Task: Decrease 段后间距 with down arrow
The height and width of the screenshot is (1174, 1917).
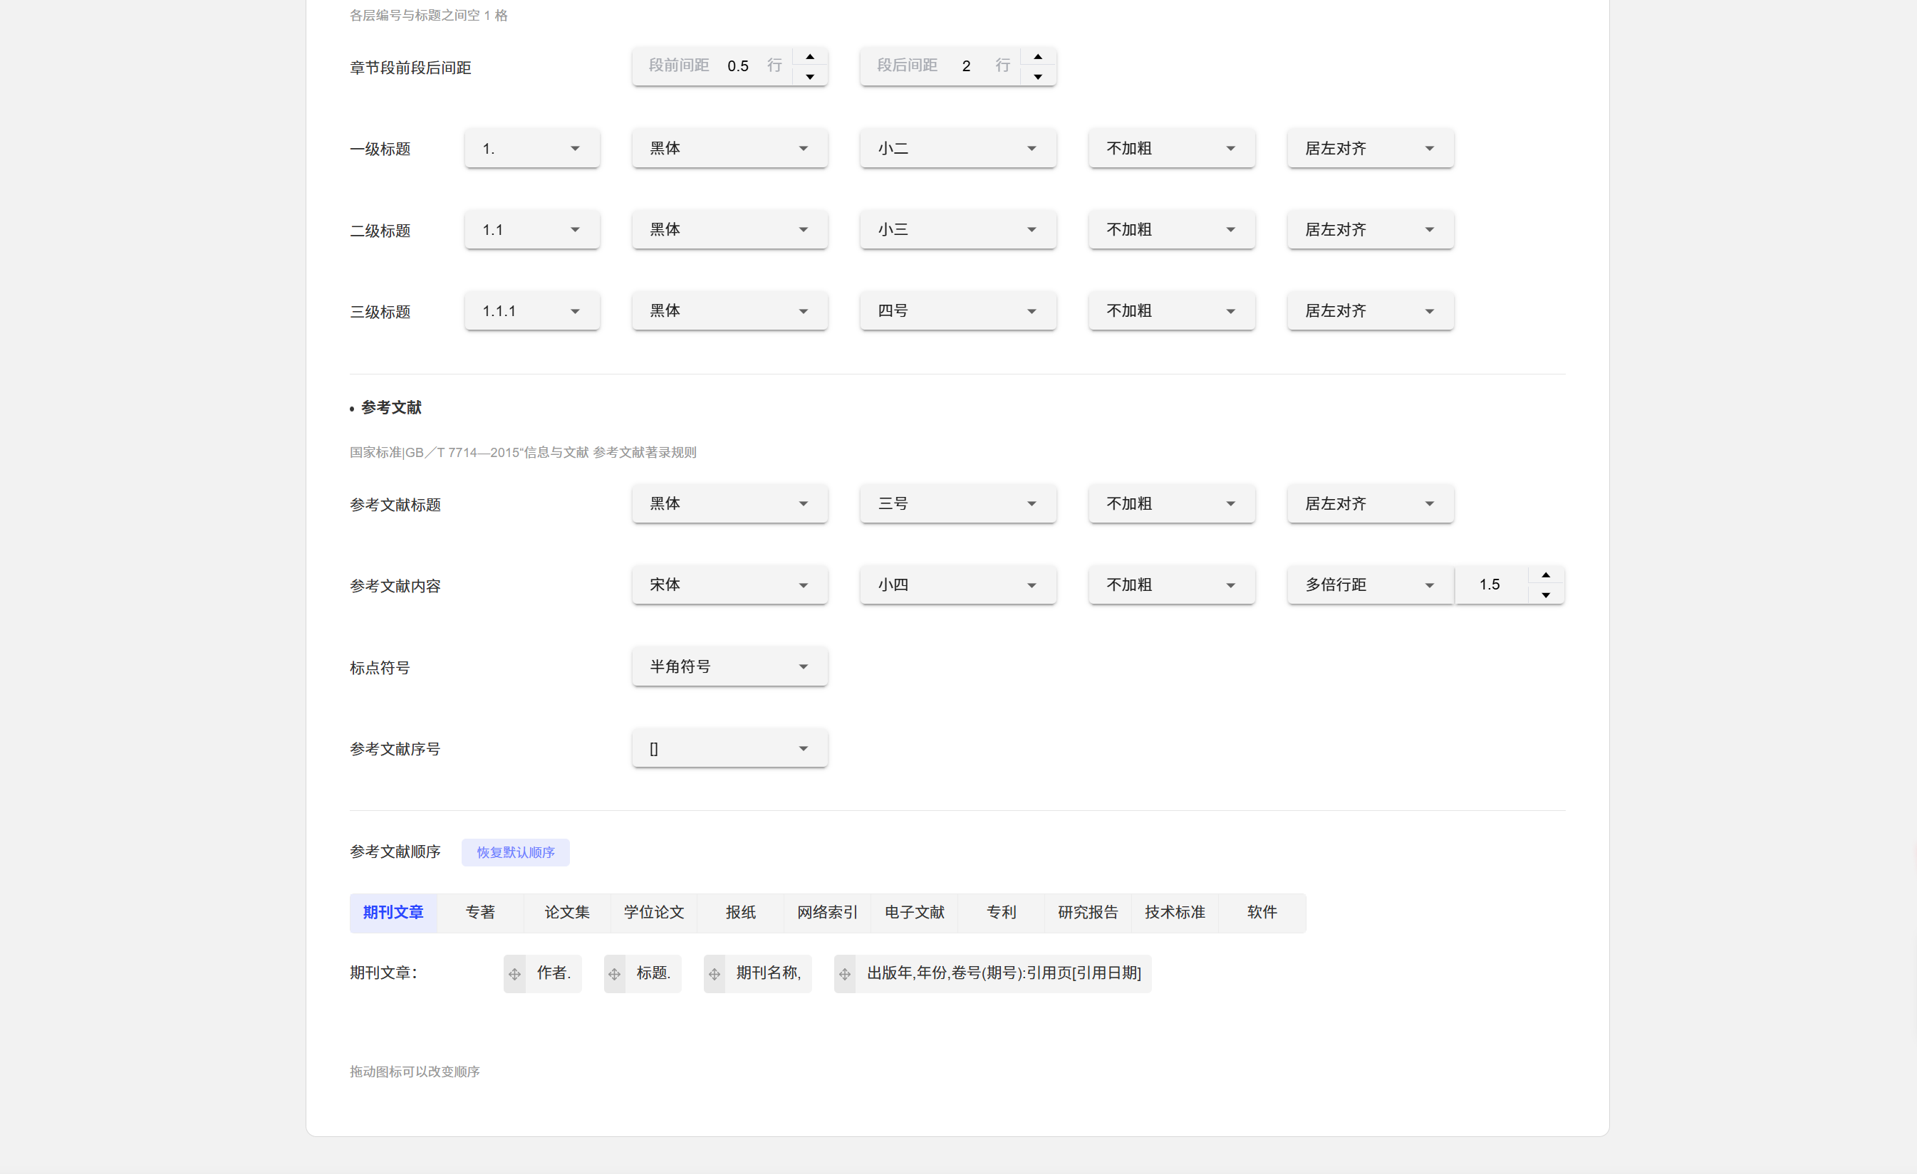Action: coord(1038,76)
